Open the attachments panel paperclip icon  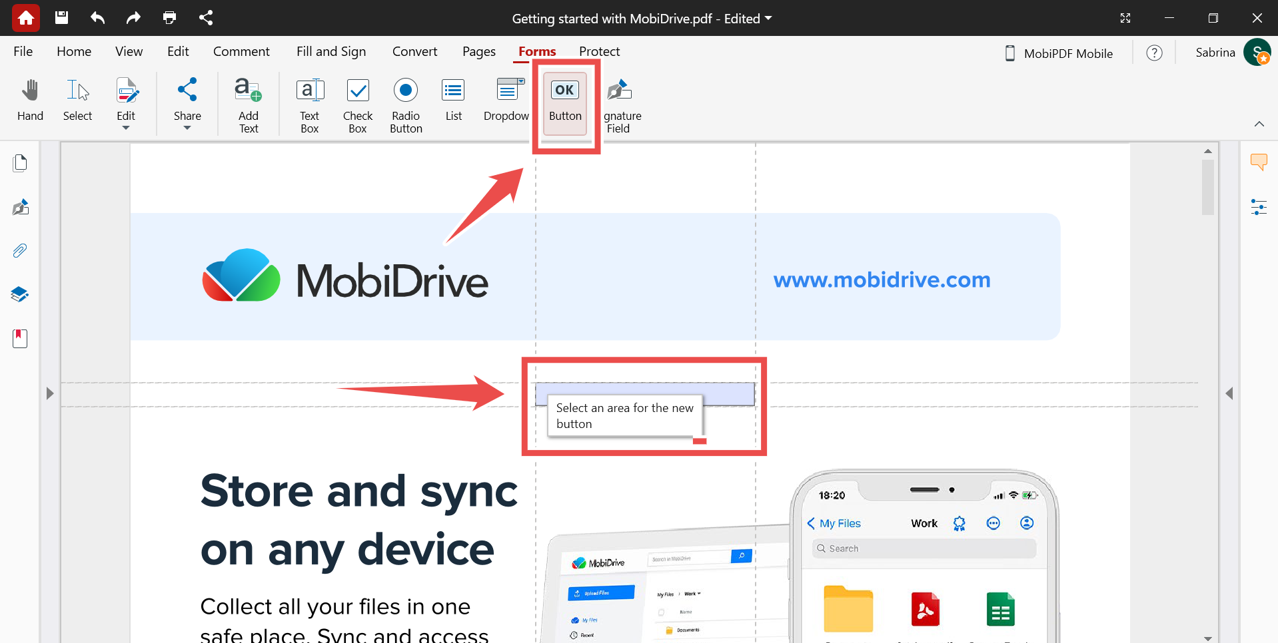20,251
